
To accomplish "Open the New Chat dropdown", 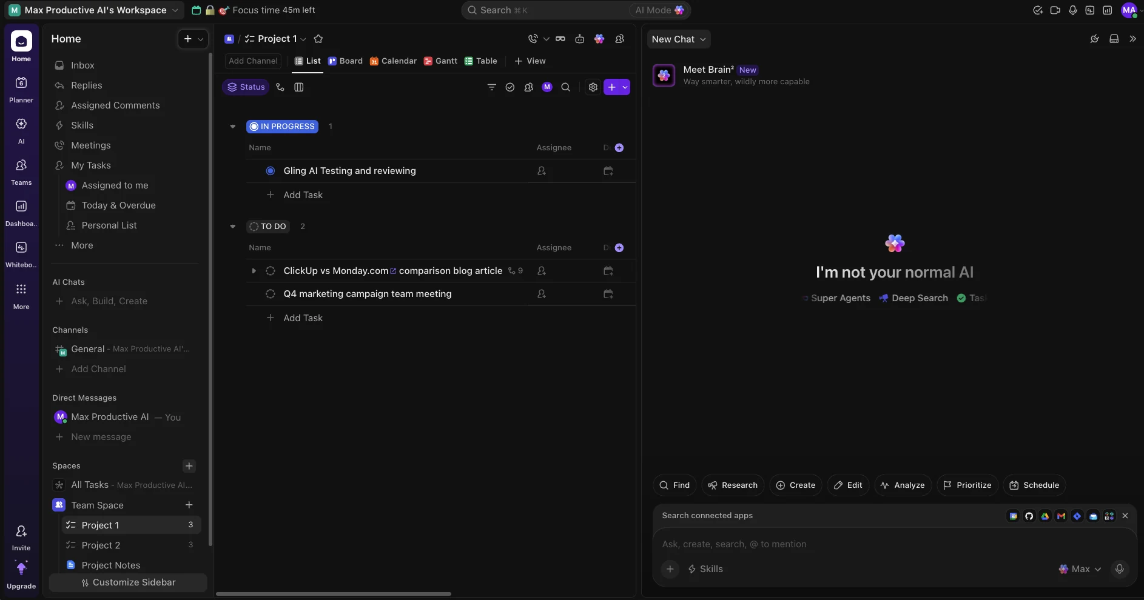I will coord(679,39).
